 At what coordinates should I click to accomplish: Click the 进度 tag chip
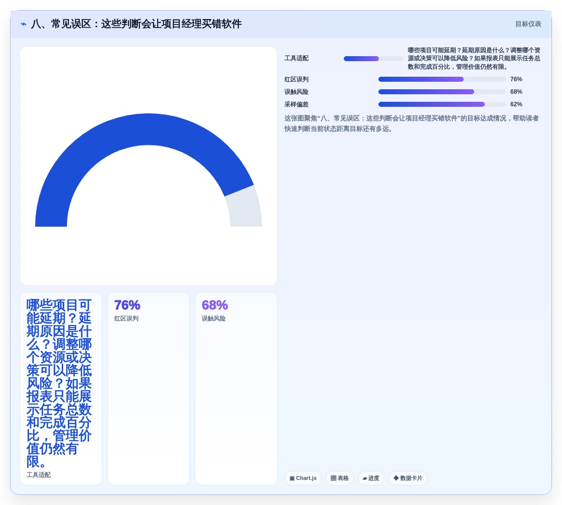click(x=371, y=478)
